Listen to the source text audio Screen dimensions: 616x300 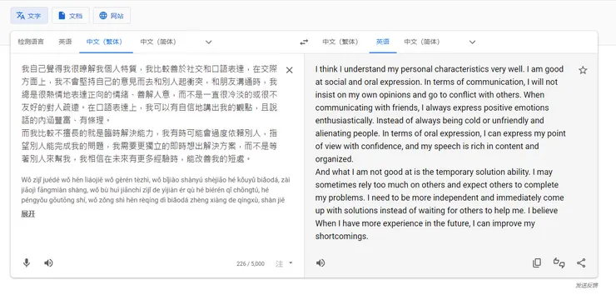(x=48, y=263)
